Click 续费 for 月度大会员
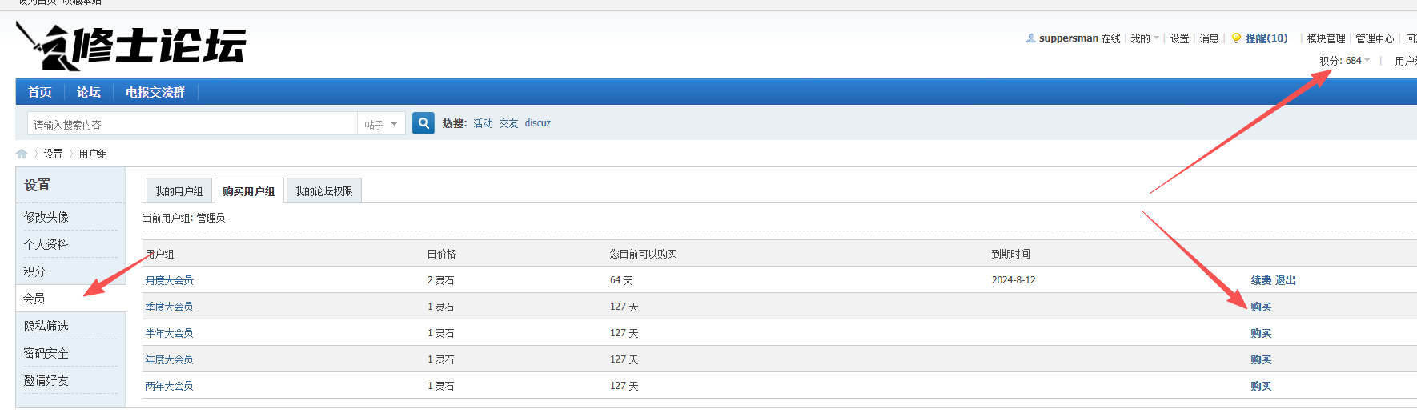 [1262, 280]
